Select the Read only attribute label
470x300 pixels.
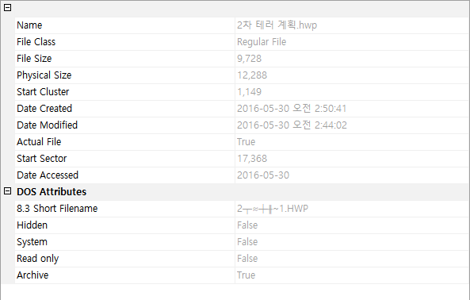pyautogui.click(x=38, y=259)
